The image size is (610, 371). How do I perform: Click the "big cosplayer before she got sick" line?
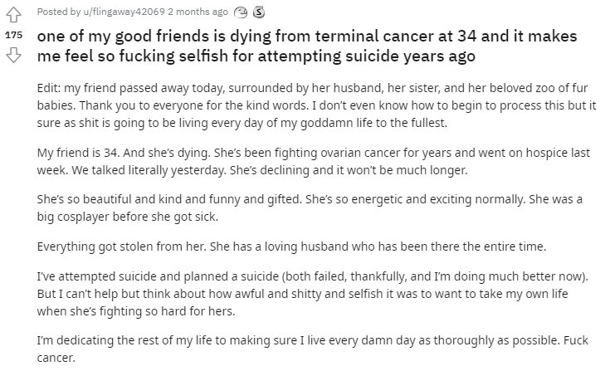[x=128, y=217]
